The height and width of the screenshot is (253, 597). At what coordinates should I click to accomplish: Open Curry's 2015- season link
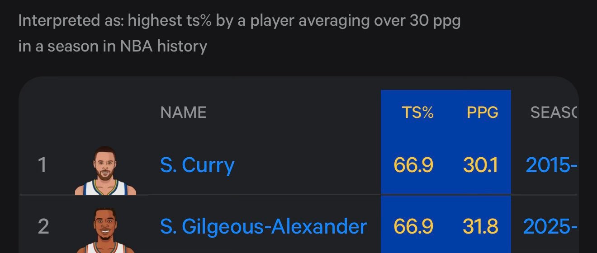pyautogui.click(x=551, y=165)
